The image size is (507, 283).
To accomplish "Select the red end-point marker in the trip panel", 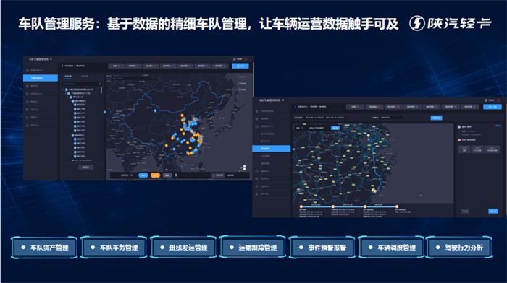I will [x=459, y=140].
